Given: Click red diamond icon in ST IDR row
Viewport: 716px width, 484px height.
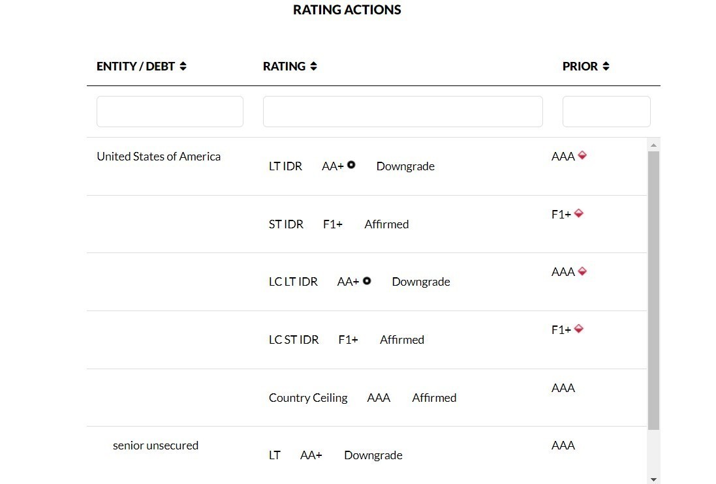Looking at the screenshot, I should (x=578, y=213).
